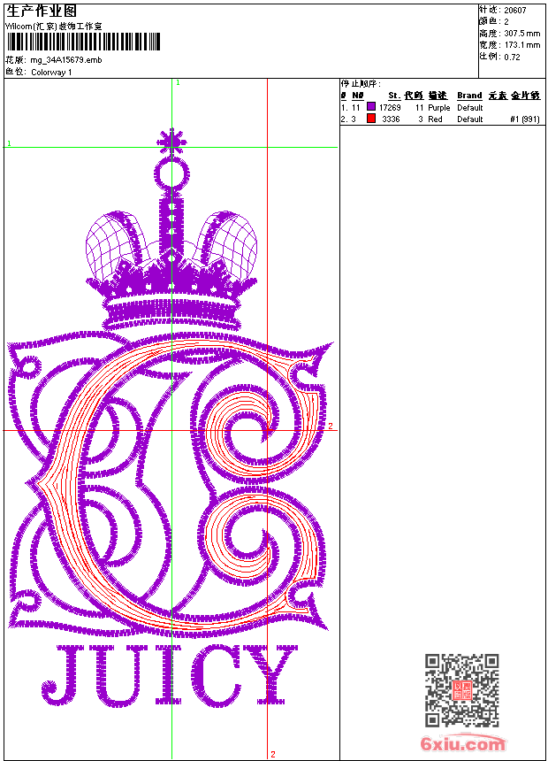Image resolution: width=548 pixels, height=761 pixels.
Task: Click the stitch count 3336 in the Red row
Action: pyautogui.click(x=391, y=119)
